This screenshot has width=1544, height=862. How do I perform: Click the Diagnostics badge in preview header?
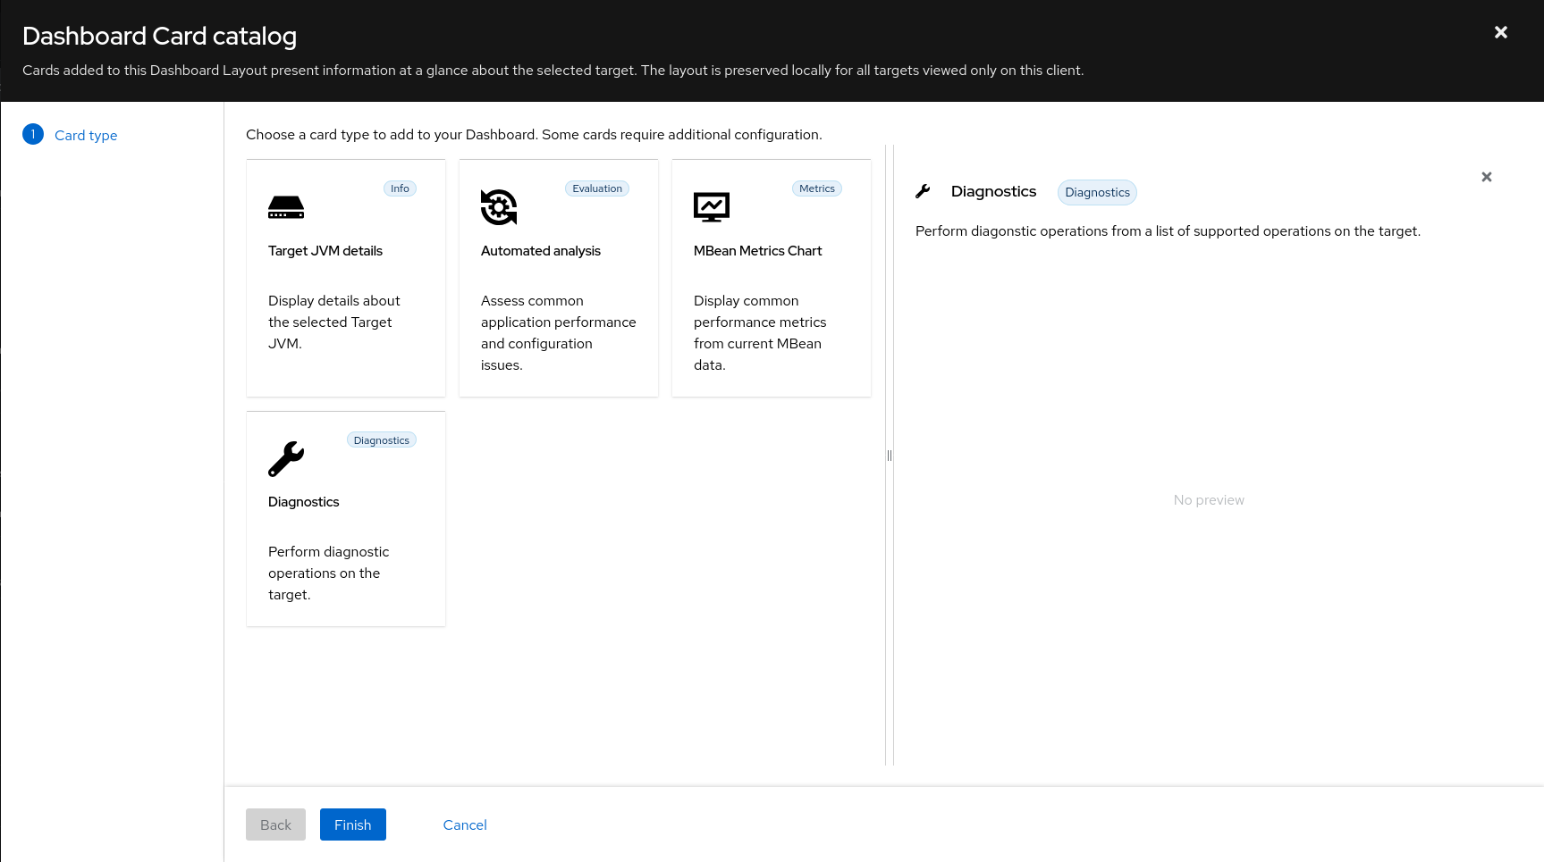[x=1097, y=192]
